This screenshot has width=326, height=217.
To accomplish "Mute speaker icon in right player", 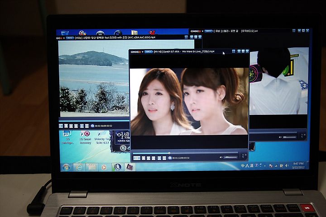I will pyautogui.click(x=280, y=137).
